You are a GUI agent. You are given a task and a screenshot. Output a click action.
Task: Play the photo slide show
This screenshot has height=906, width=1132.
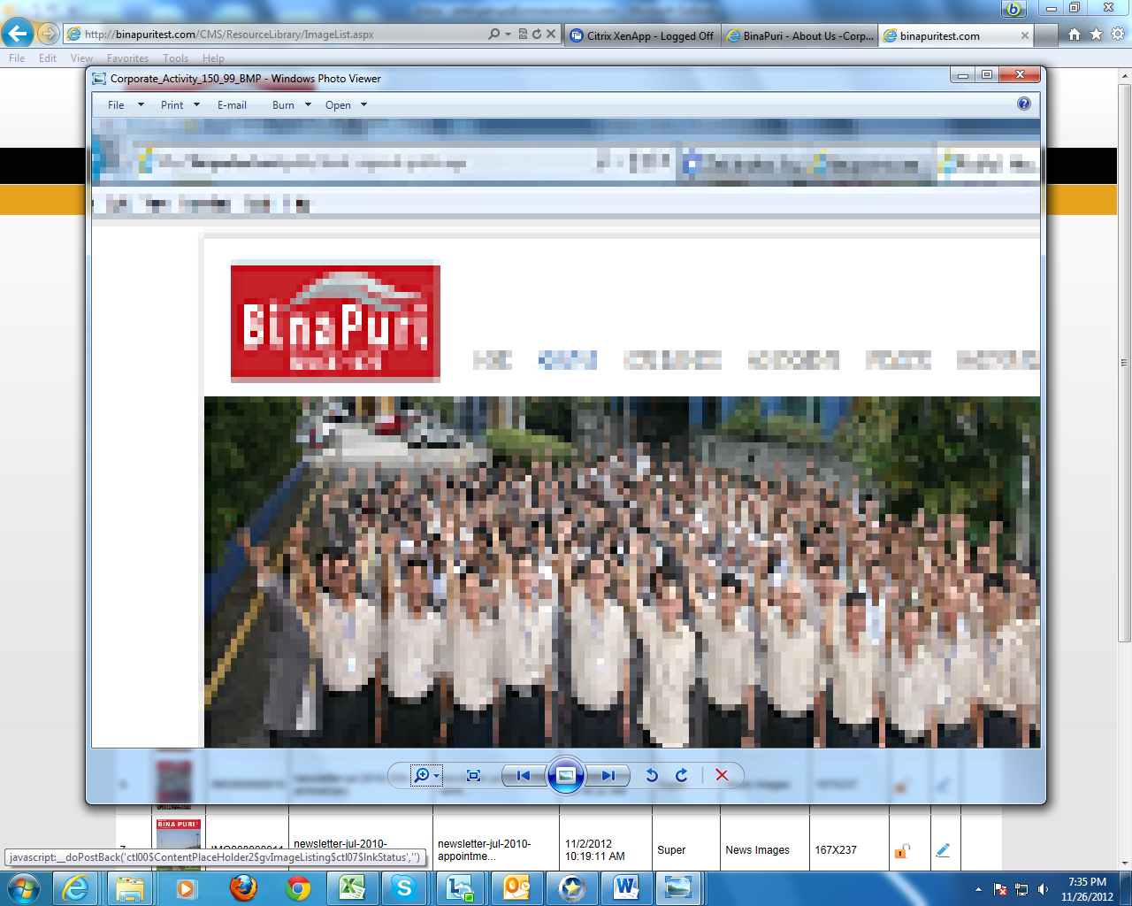coord(566,776)
